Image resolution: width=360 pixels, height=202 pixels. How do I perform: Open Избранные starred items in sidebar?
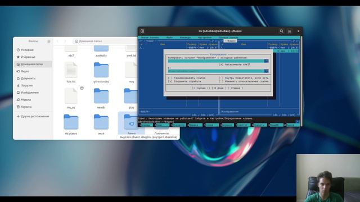coord(34,57)
